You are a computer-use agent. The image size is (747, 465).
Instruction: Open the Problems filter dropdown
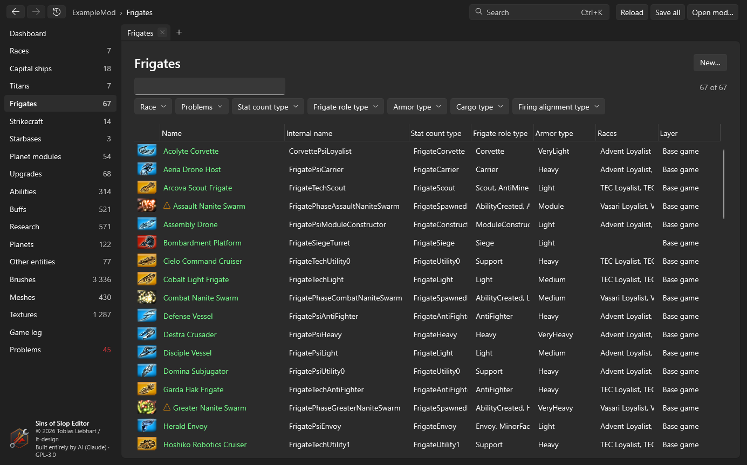pos(202,107)
